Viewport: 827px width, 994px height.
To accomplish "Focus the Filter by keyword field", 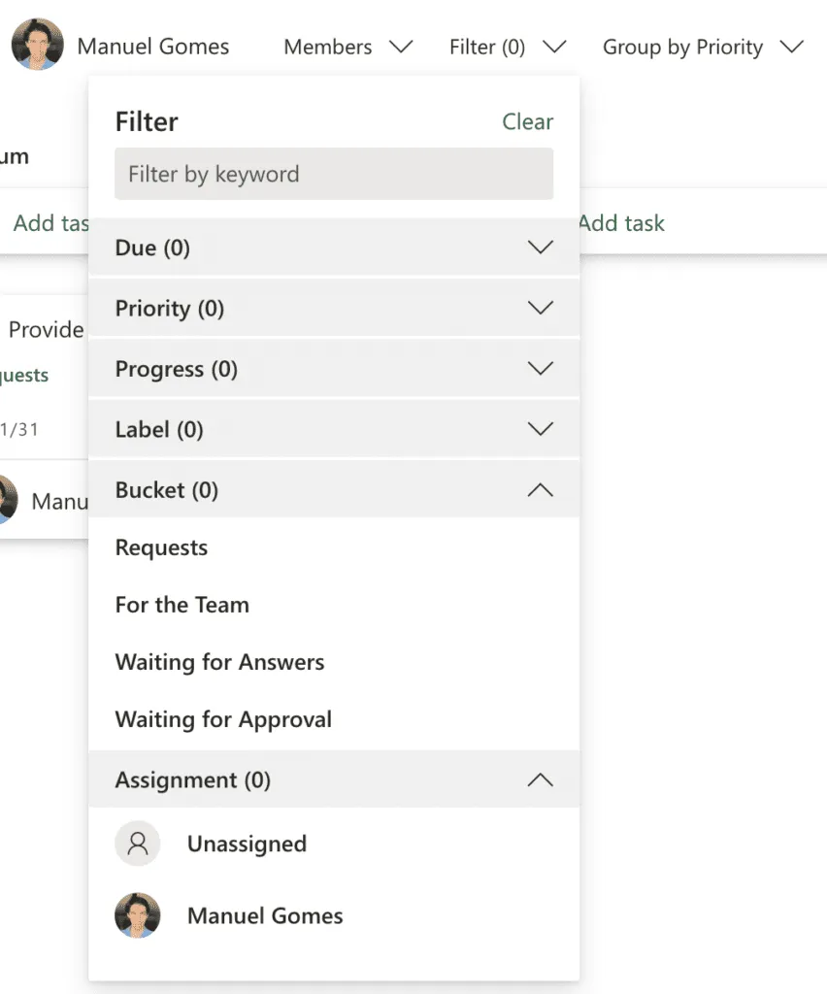I will pyautogui.click(x=333, y=175).
